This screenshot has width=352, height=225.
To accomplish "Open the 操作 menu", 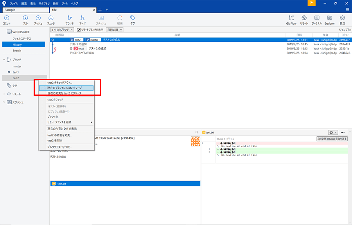I will coord(56,4).
